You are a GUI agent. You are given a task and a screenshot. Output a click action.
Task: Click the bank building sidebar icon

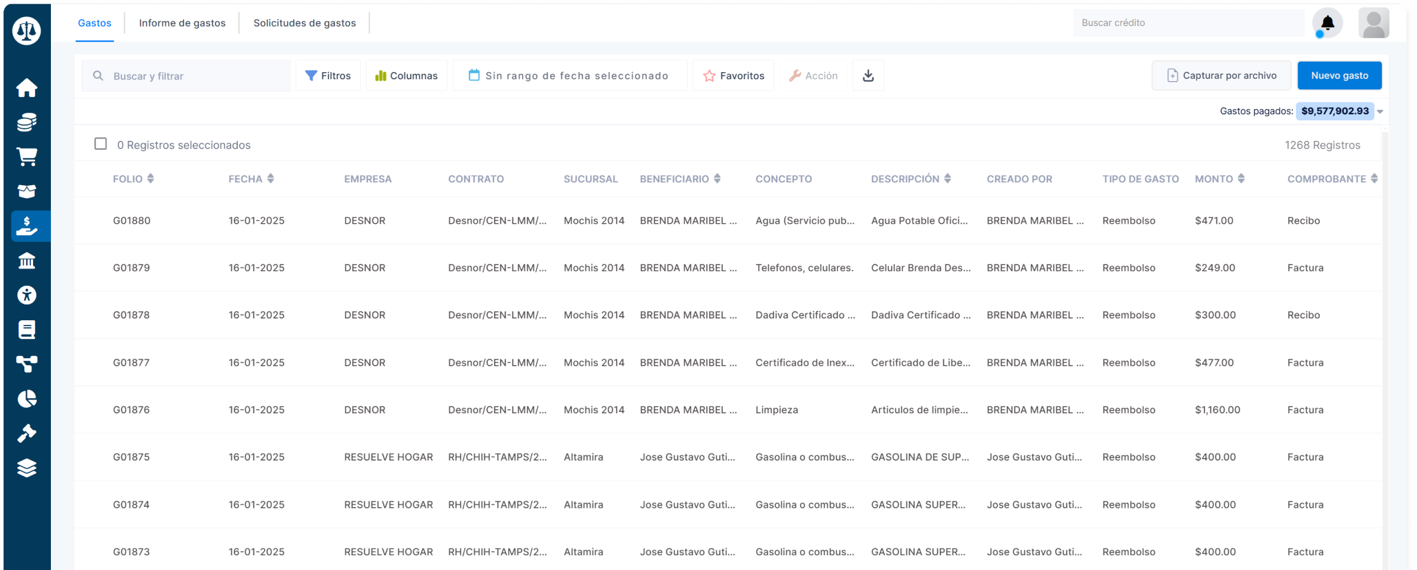(x=27, y=260)
